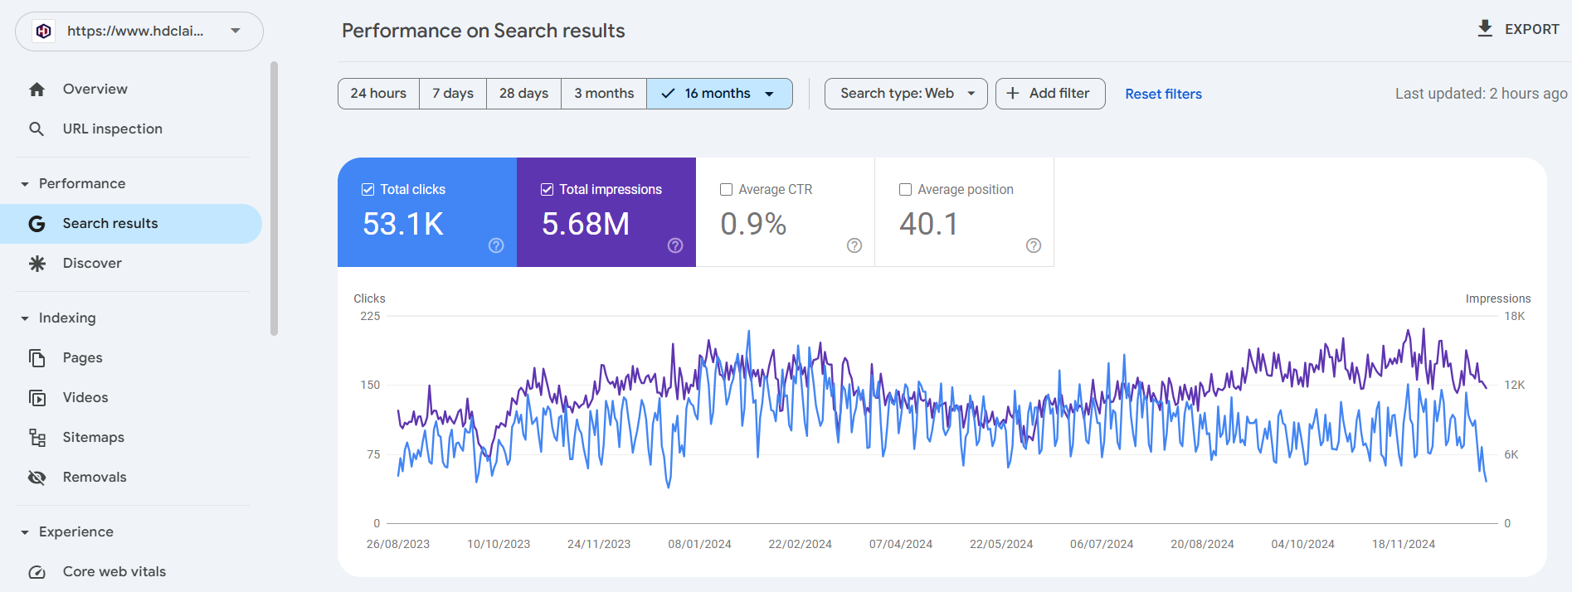Click the Overview home icon
Screen dimensions: 1572x592
(x=37, y=90)
